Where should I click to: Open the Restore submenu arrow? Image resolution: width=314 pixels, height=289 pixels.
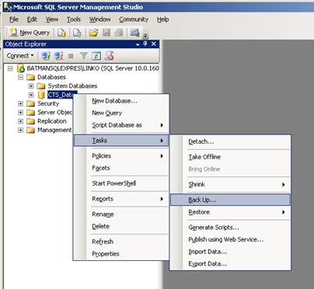pyautogui.click(x=284, y=212)
